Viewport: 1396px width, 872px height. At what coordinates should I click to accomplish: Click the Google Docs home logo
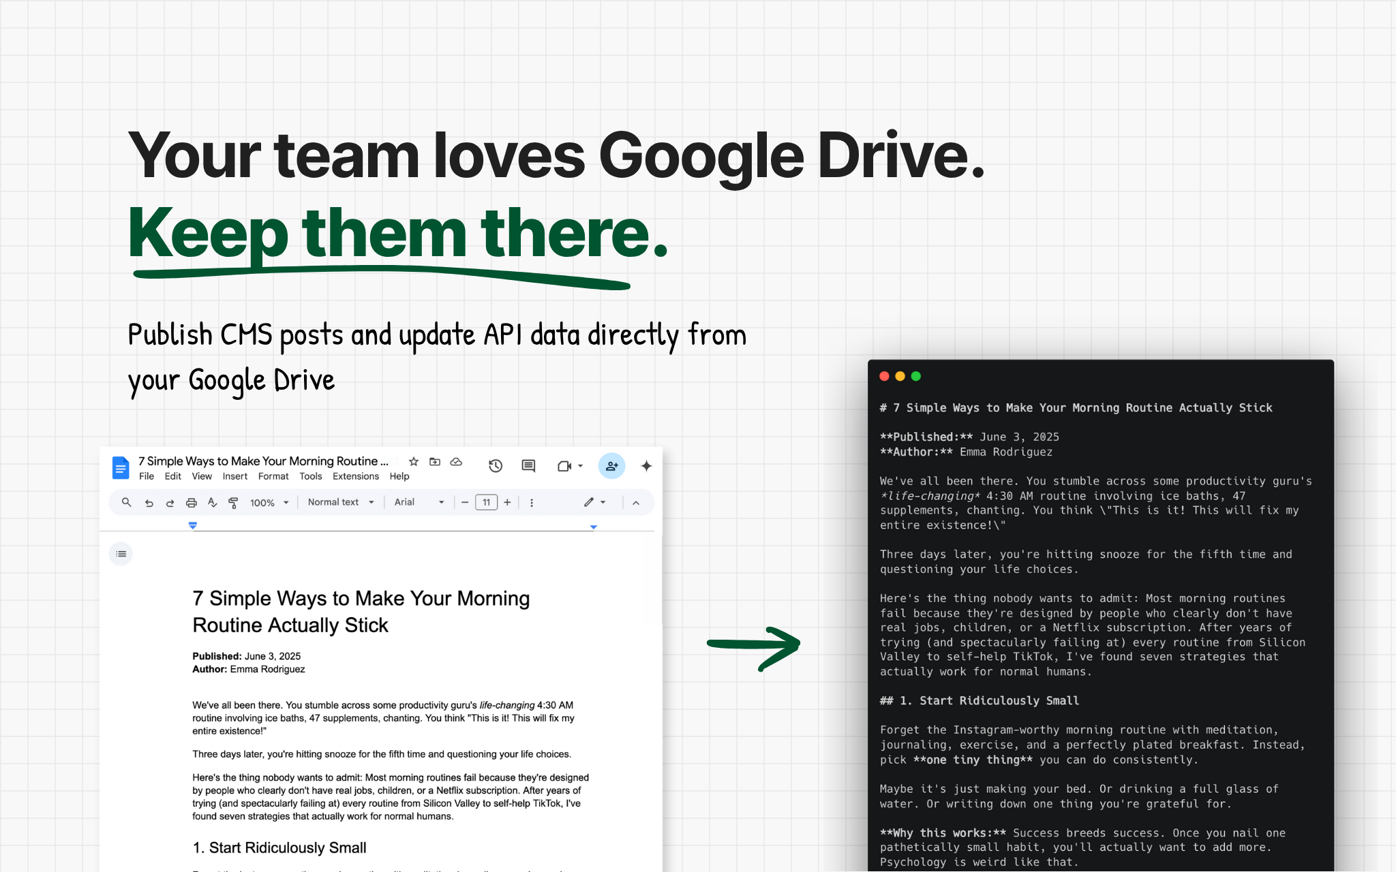[120, 468]
